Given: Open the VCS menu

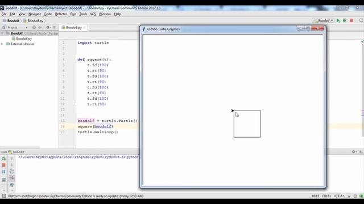Looking at the screenshot, I should [x=93, y=14].
